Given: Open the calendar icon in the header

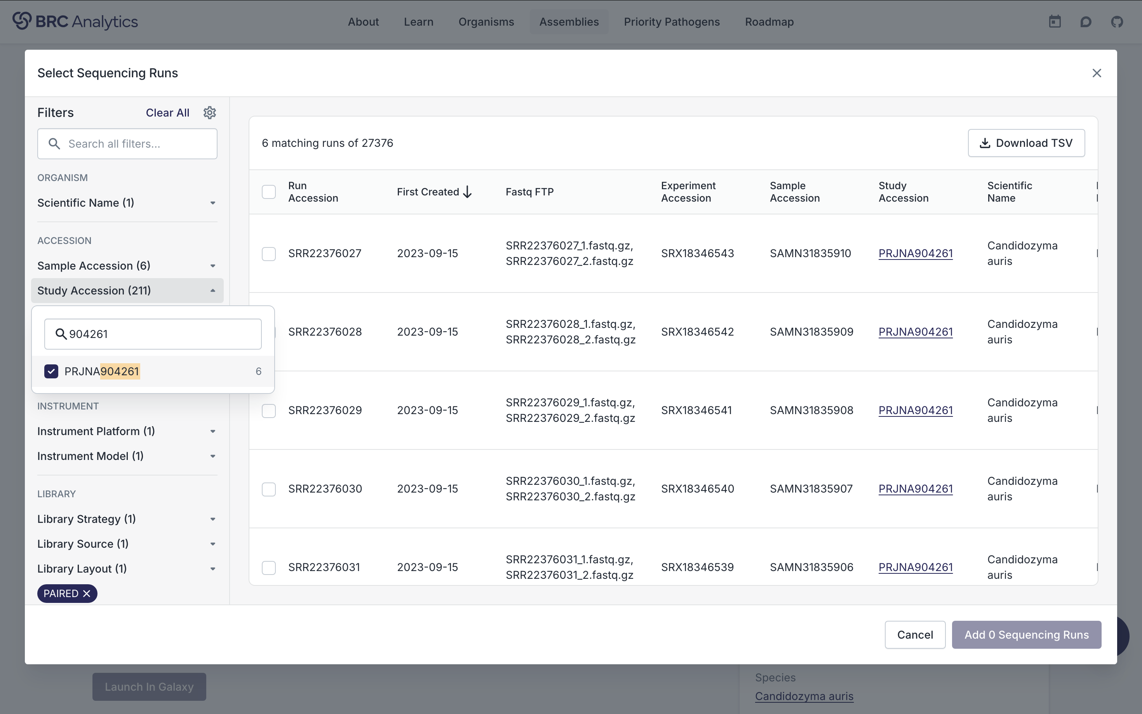Looking at the screenshot, I should (x=1055, y=21).
